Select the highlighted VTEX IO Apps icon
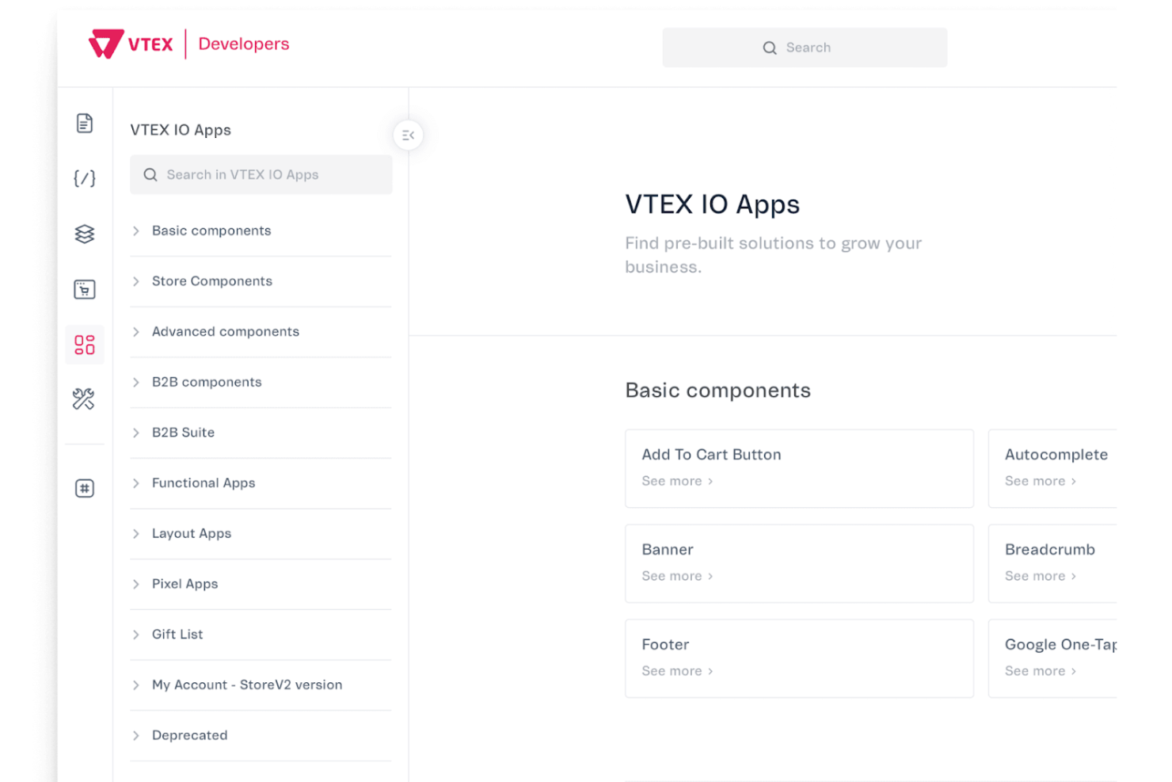 84,345
